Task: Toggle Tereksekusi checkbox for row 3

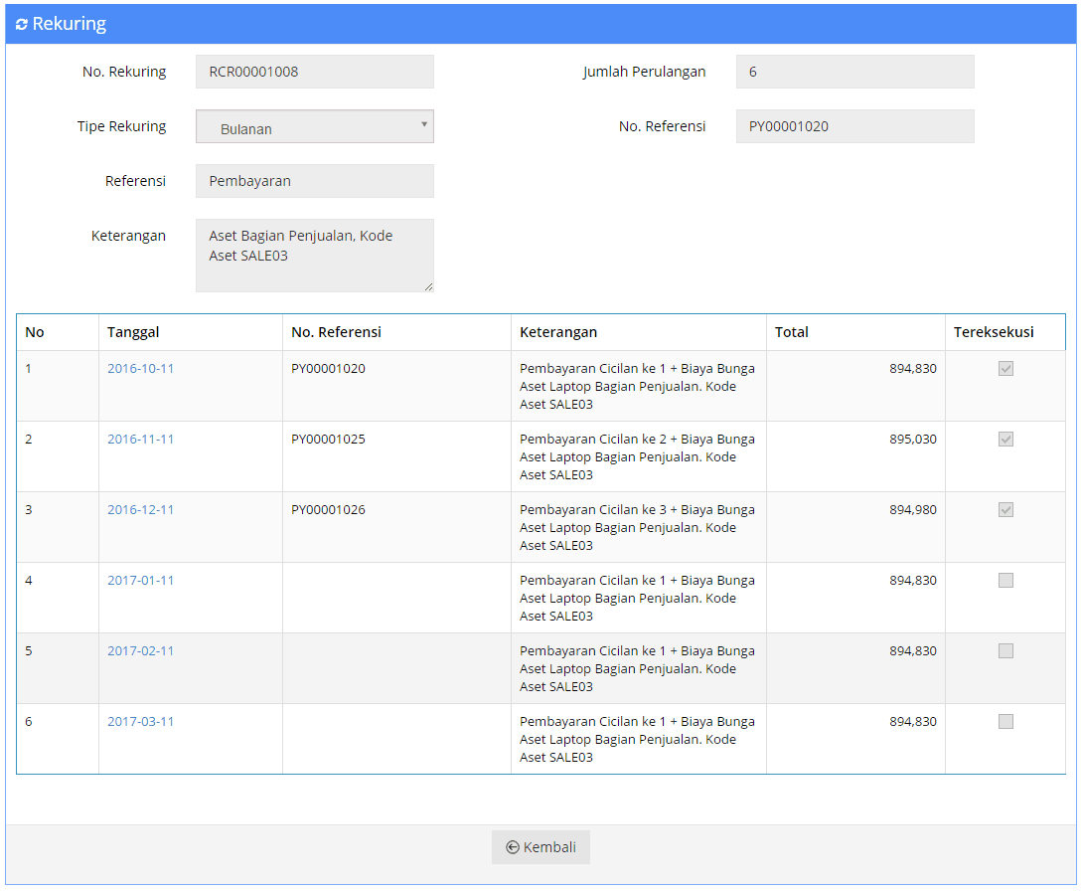Action: tap(1005, 510)
